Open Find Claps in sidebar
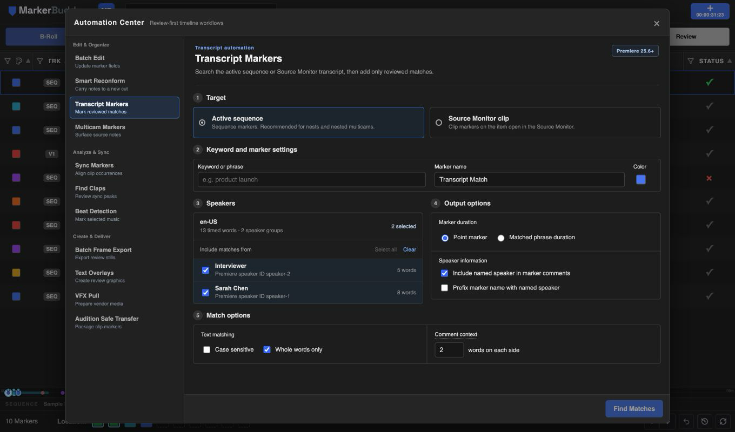Image resolution: width=735 pixels, height=432 pixels. pyautogui.click(x=124, y=192)
